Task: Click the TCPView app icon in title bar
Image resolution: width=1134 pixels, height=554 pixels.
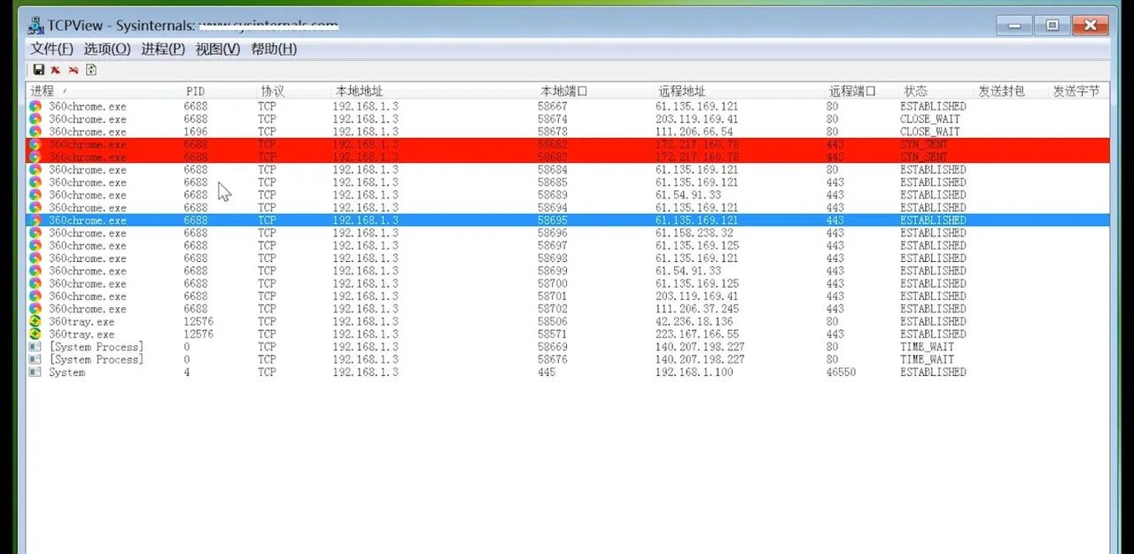Action: tap(36, 25)
